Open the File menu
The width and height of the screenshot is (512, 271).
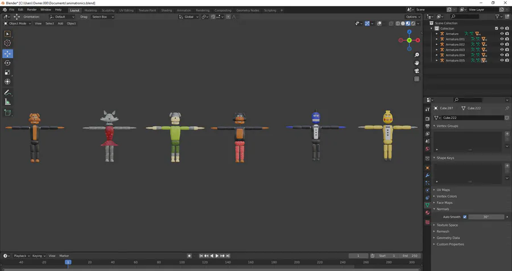12,10
